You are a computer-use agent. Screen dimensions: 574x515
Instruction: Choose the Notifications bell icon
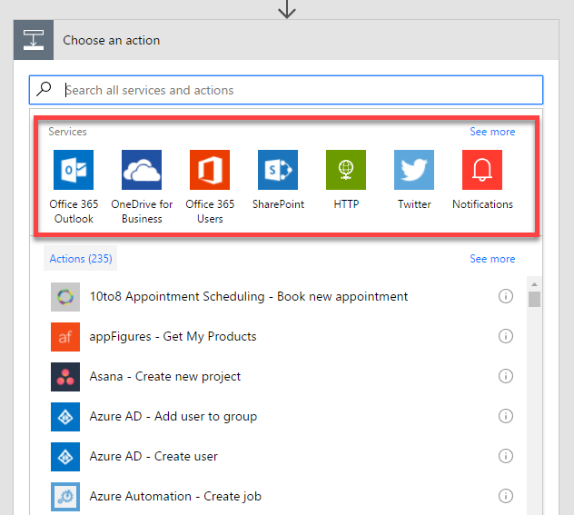[x=482, y=170]
